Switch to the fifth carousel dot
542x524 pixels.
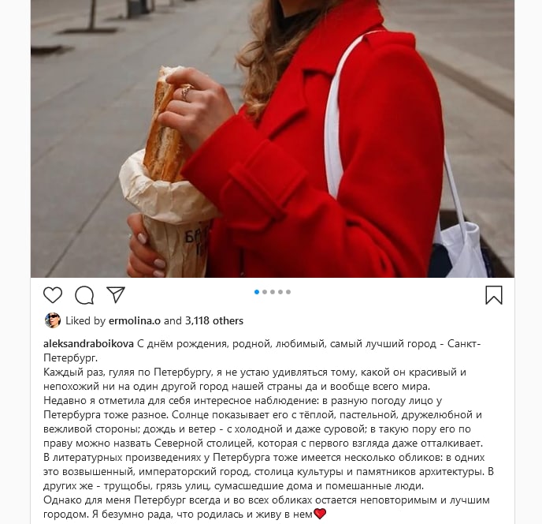[288, 292]
